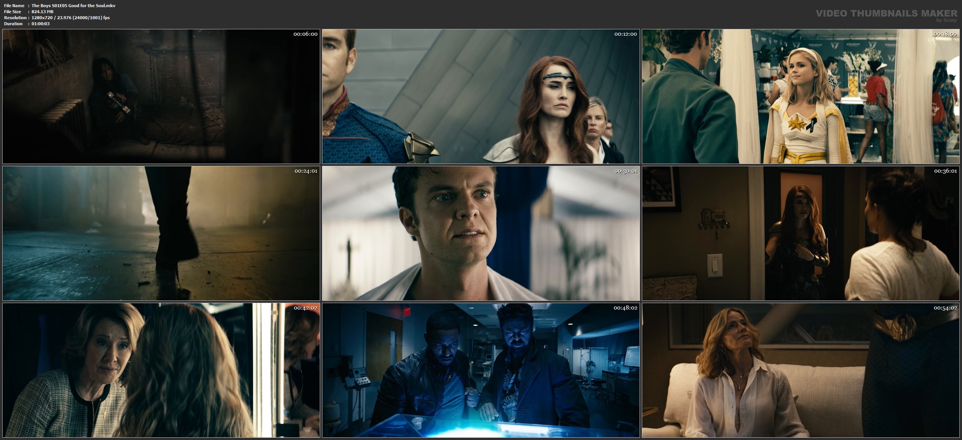Click the File Name value text

pos(73,6)
